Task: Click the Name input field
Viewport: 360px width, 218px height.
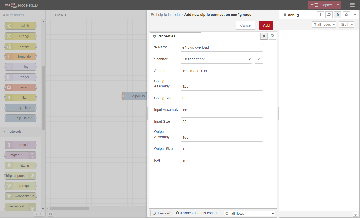Action: coord(222,47)
